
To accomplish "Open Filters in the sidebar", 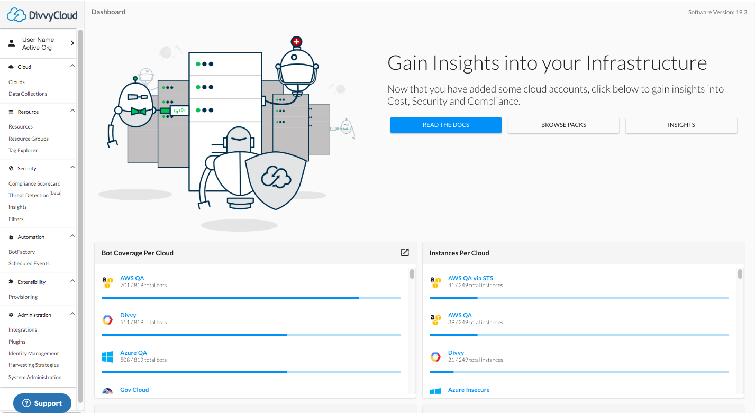I will 16,219.
